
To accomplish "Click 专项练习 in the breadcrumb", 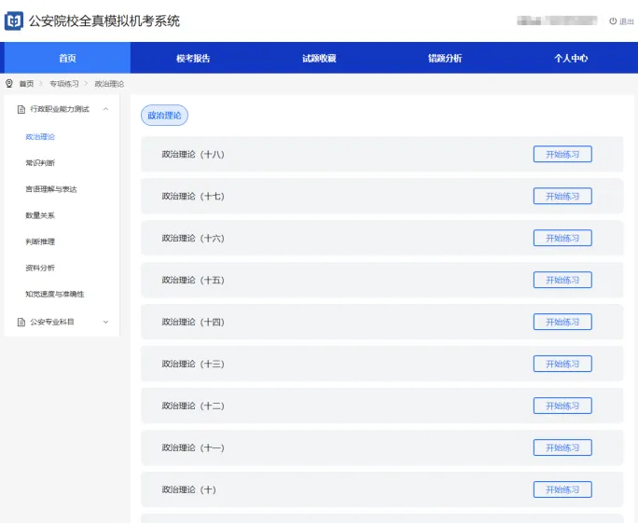I will (x=63, y=84).
